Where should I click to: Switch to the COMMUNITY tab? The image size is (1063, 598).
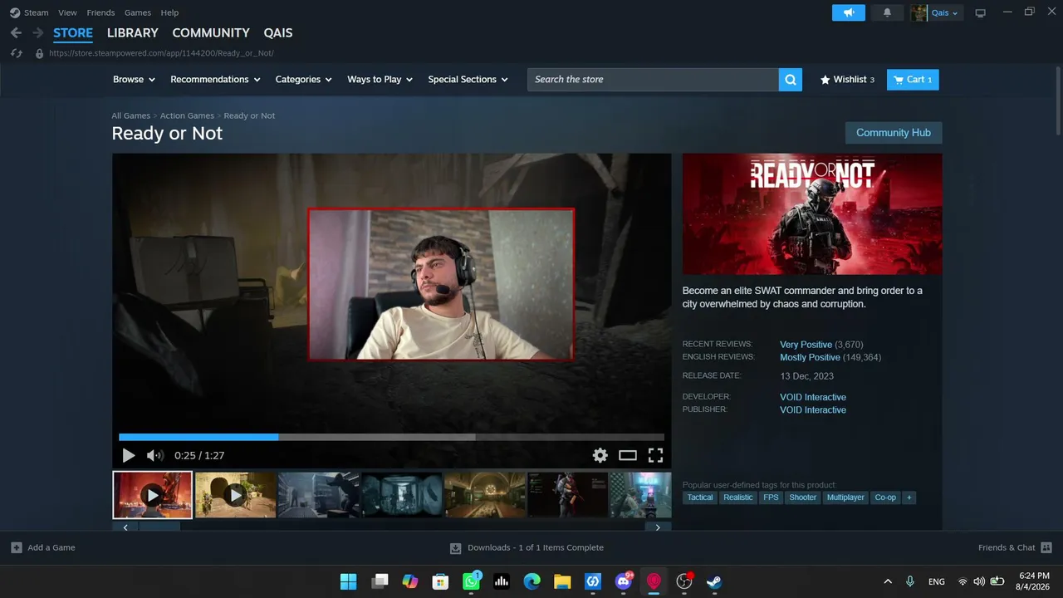(211, 32)
